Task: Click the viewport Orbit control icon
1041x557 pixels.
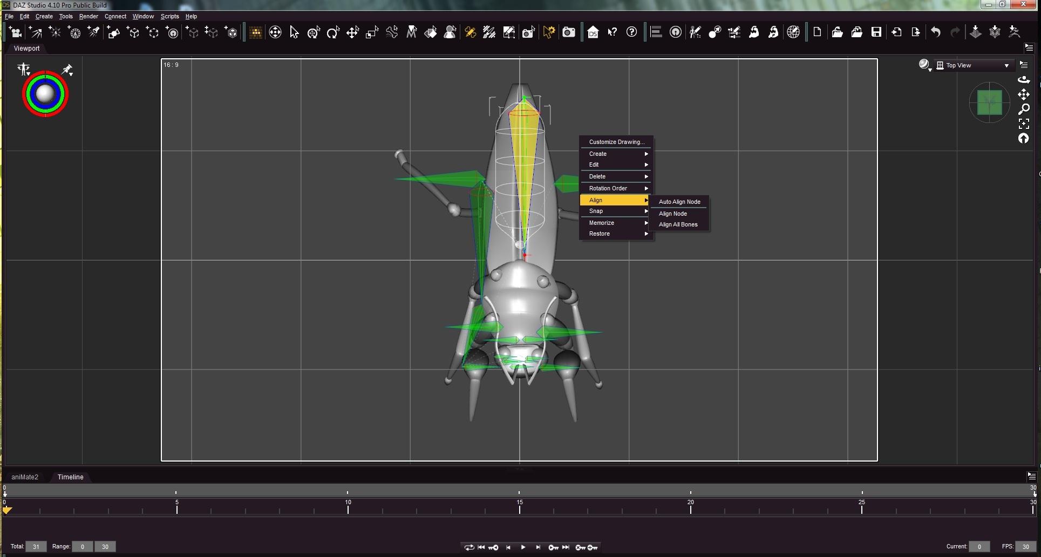Action: pos(1024,80)
